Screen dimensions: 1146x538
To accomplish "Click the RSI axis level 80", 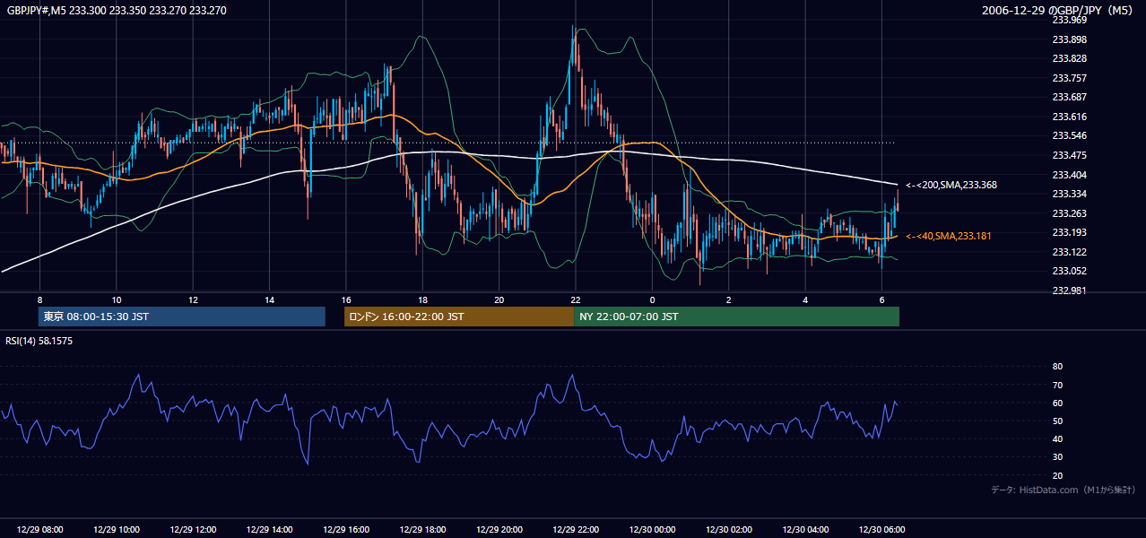I will pyautogui.click(x=1057, y=367).
